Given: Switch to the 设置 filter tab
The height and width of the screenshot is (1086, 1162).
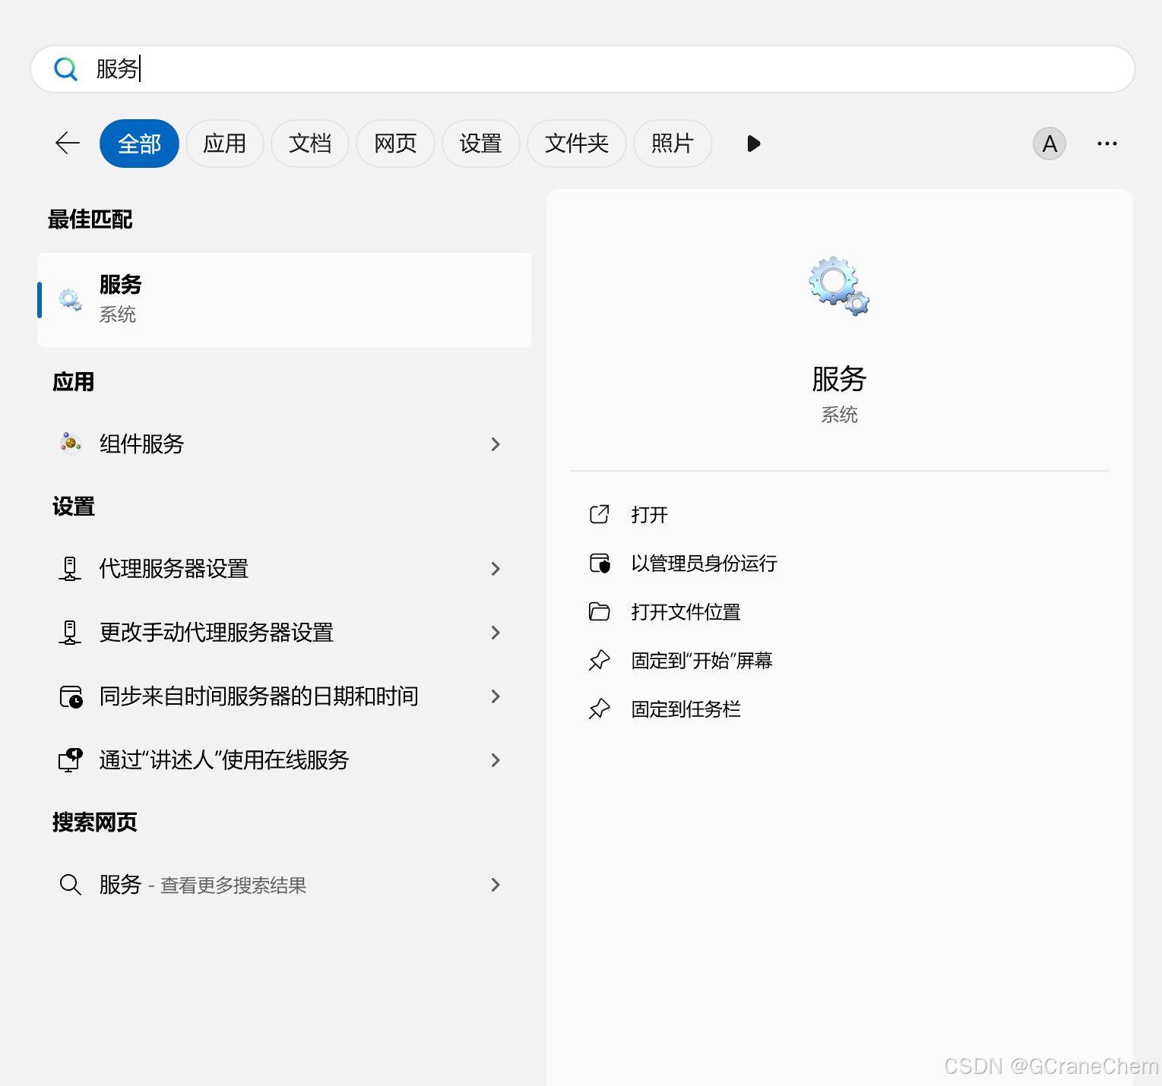Looking at the screenshot, I should pos(480,144).
